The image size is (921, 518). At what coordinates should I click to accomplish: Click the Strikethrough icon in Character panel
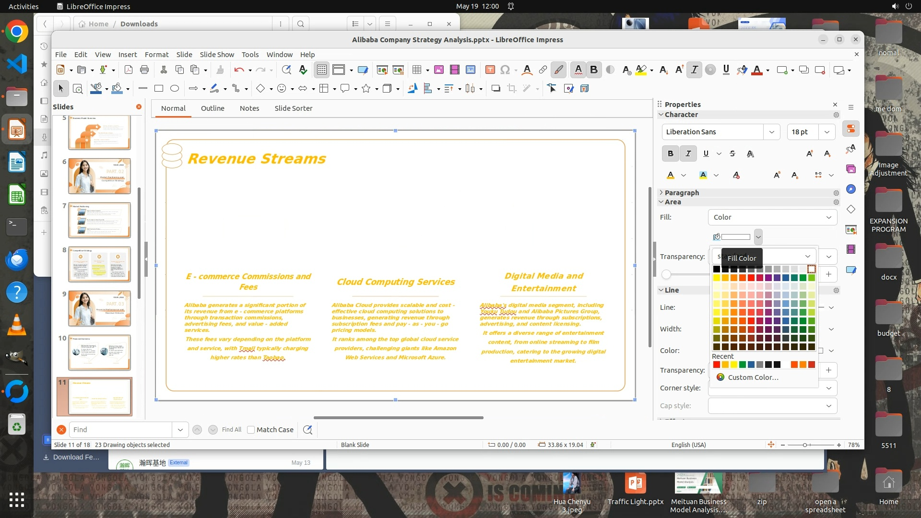[732, 153]
